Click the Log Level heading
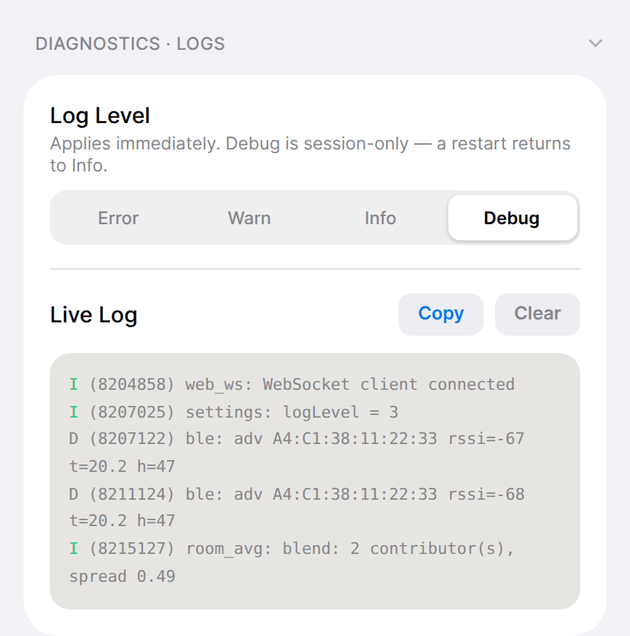 (x=100, y=116)
